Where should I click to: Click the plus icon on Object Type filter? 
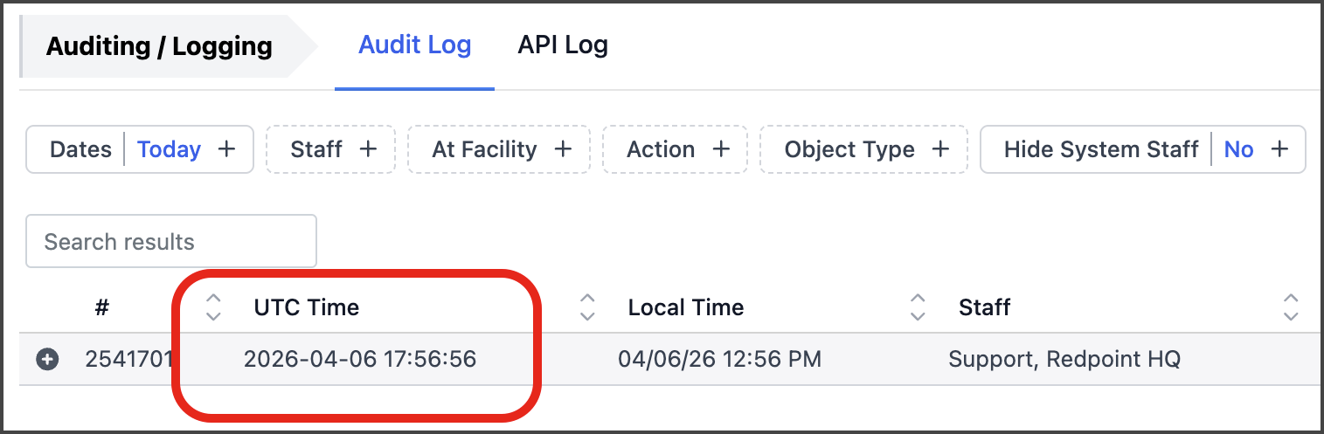pyautogui.click(x=940, y=149)
